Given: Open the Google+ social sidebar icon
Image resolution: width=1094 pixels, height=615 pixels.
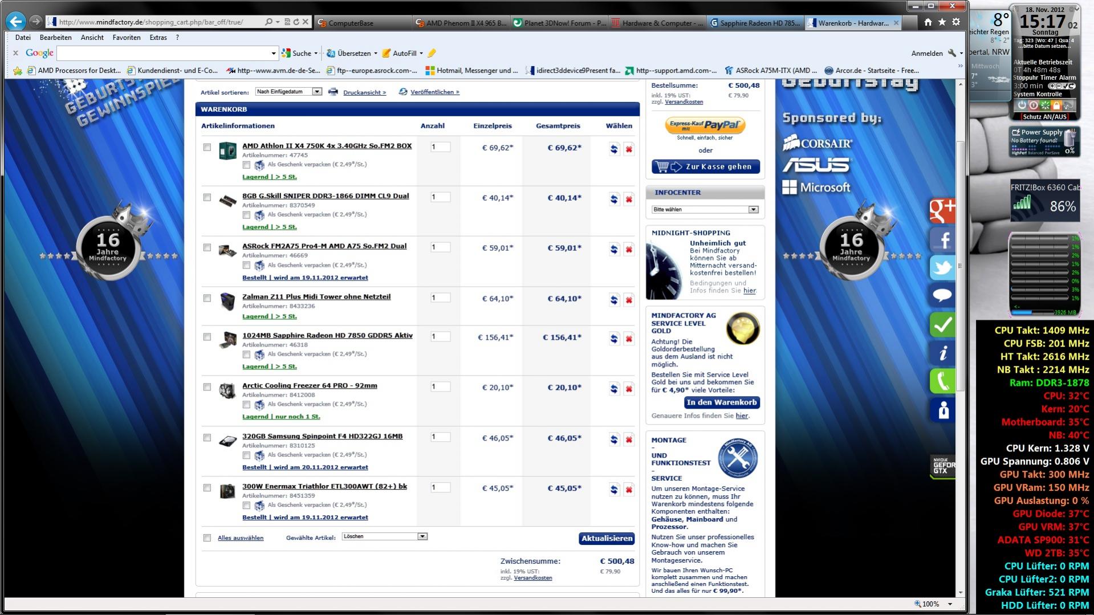Looking at the screenshot, I should [x=942, y=211].
